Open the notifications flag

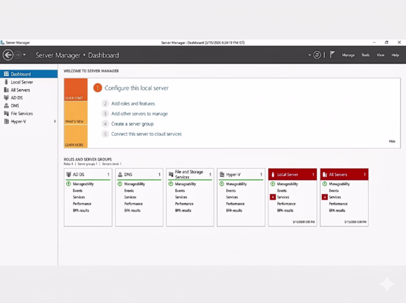click(332, 54)
